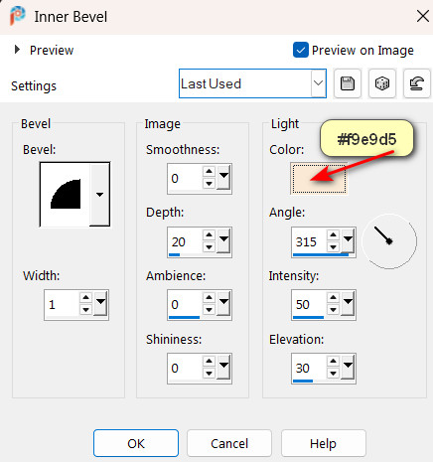The image size is (433, 462).
Task: Toggle the Preview on Image checkbox
Action: 301,51
